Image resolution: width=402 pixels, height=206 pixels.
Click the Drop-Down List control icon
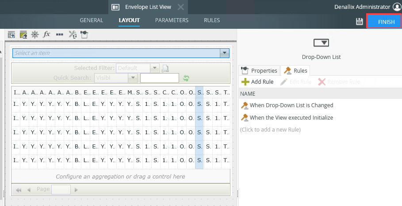click(321, 43)
